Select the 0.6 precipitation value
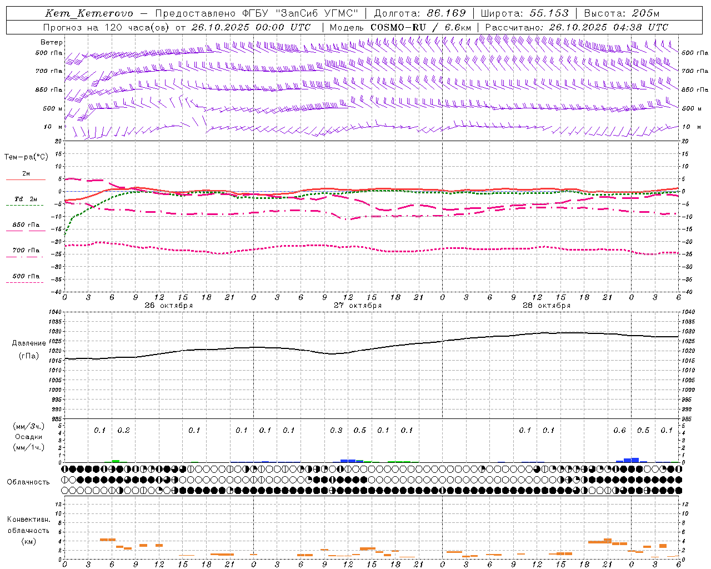The image size is (711, 569). [x=619, y=431]
